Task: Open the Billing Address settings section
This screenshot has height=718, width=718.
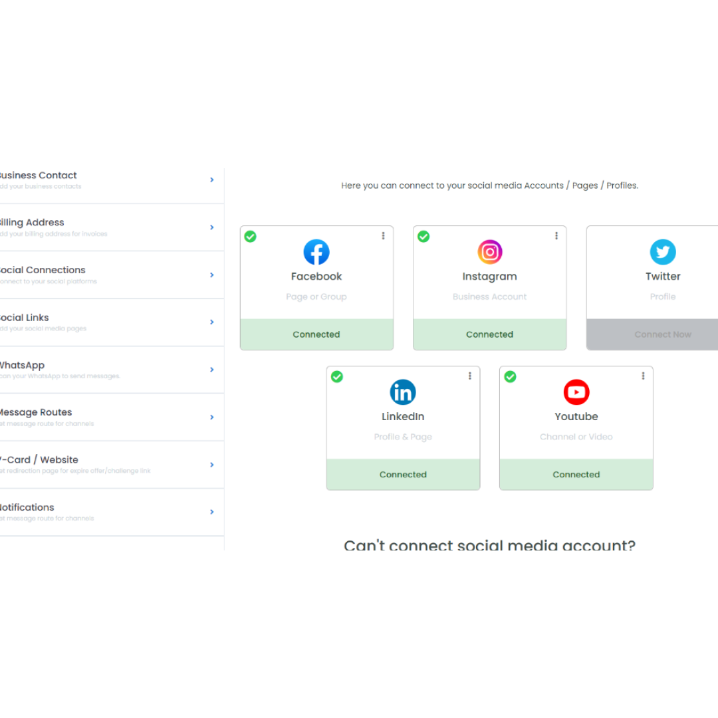Action: 112,227
